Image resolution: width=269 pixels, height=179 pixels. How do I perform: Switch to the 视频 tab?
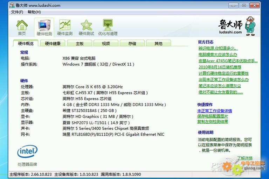tap(106, 43)
